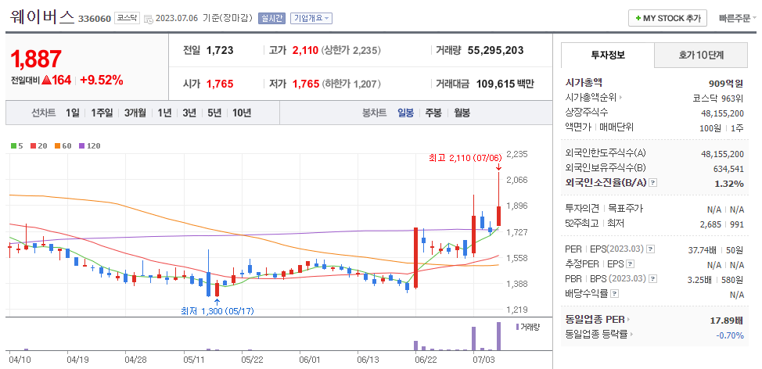Select 1년 line chart period
The image size is (762, 369).
point(165,113)
